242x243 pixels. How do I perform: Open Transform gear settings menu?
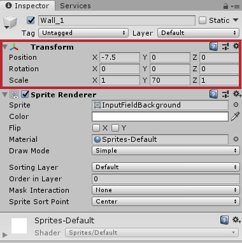(x=236, y=46)
